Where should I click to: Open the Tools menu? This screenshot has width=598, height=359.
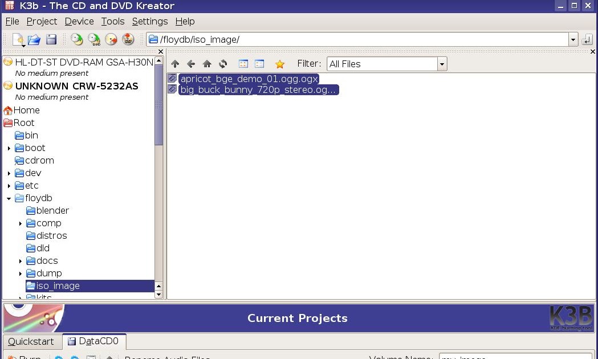pyautogui.click(x=112, y=21)
